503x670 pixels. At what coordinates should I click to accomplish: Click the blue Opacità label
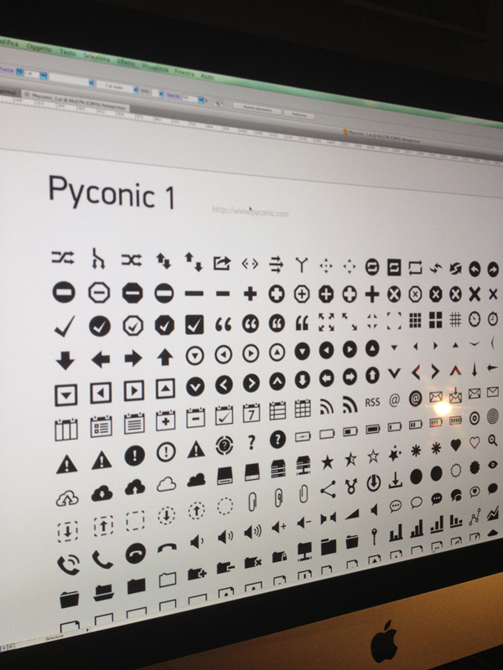174,96
